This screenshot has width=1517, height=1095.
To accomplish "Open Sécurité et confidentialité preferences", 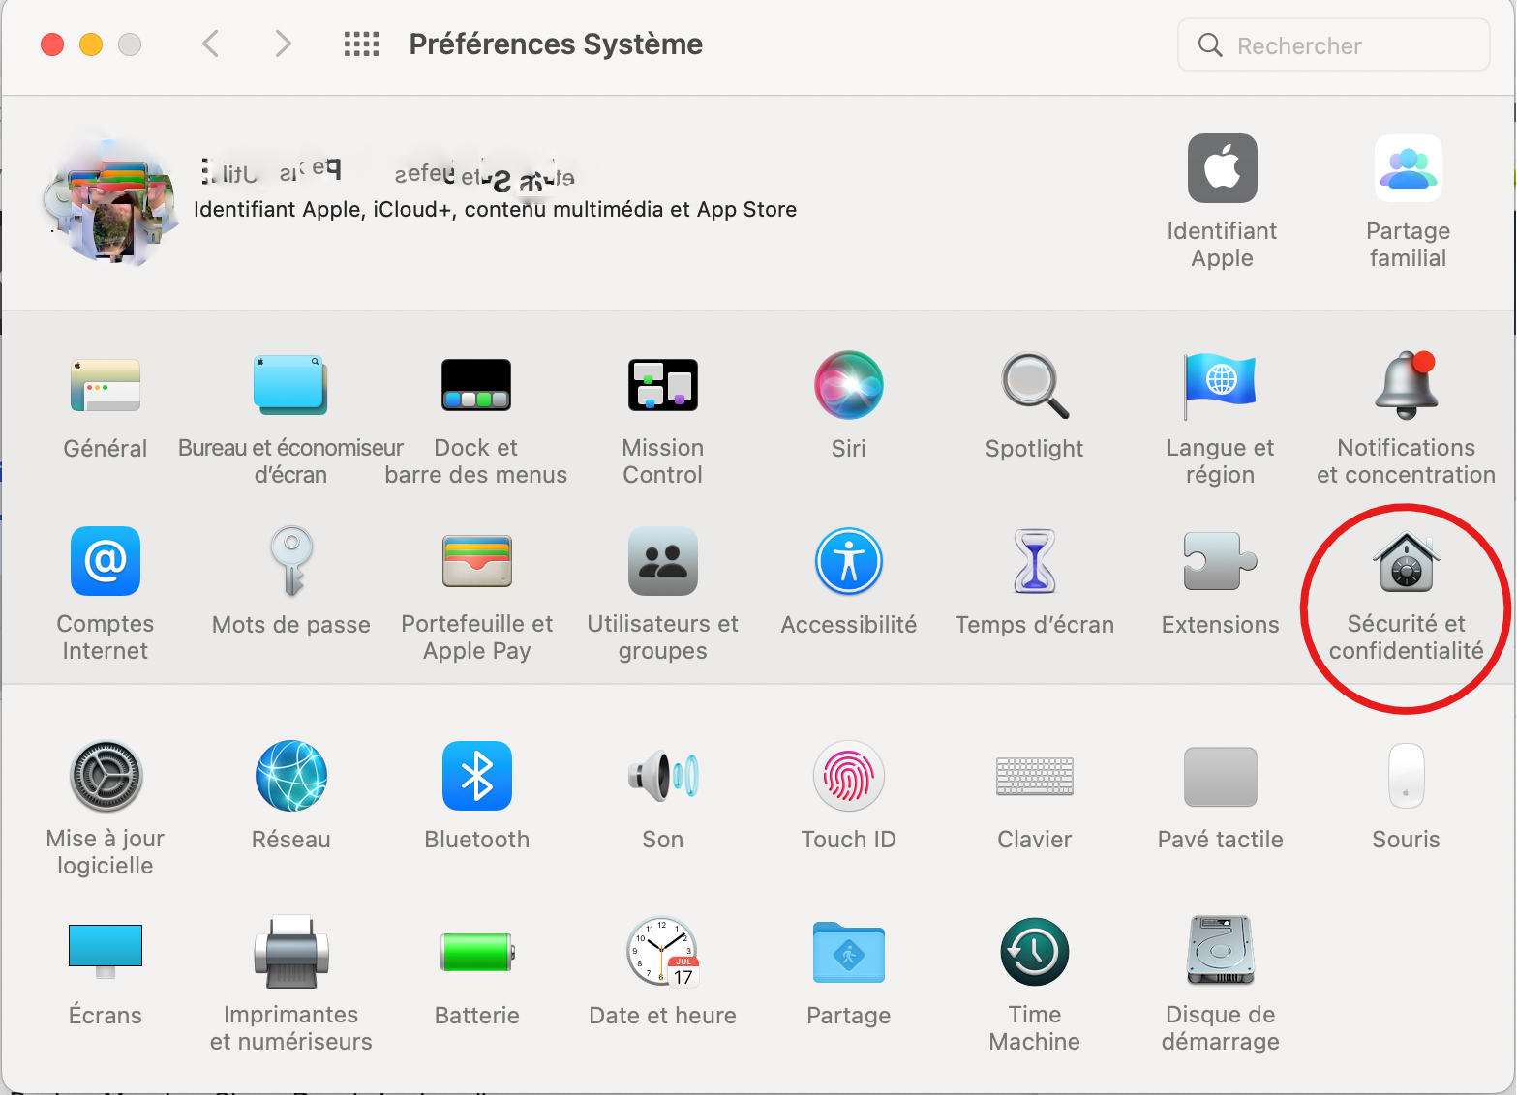I will coord(1406,563).
